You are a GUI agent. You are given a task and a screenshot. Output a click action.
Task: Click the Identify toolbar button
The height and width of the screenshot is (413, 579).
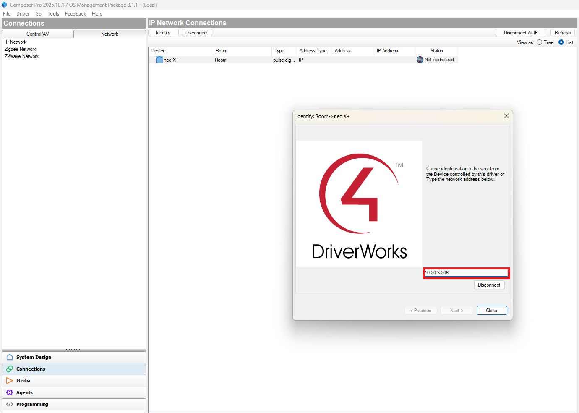[x=163, y=33]
